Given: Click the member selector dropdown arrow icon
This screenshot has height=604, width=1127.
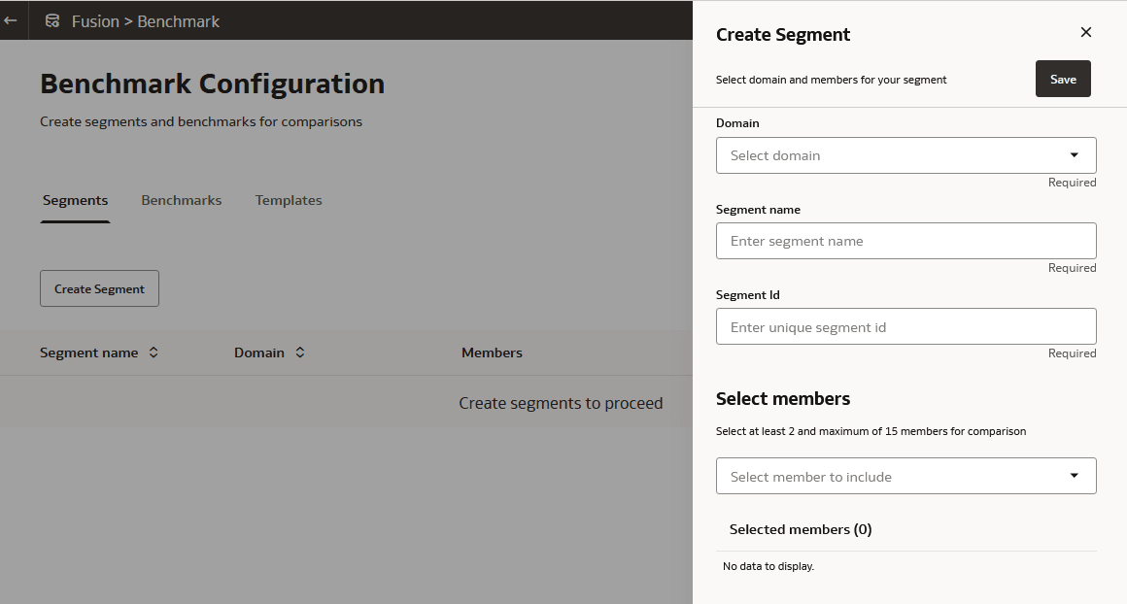Looking at the screenshot, I should coord(1074,476).
